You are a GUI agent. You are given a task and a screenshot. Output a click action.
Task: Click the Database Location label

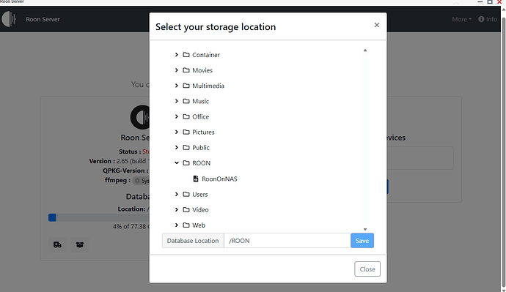coord(193,241)
